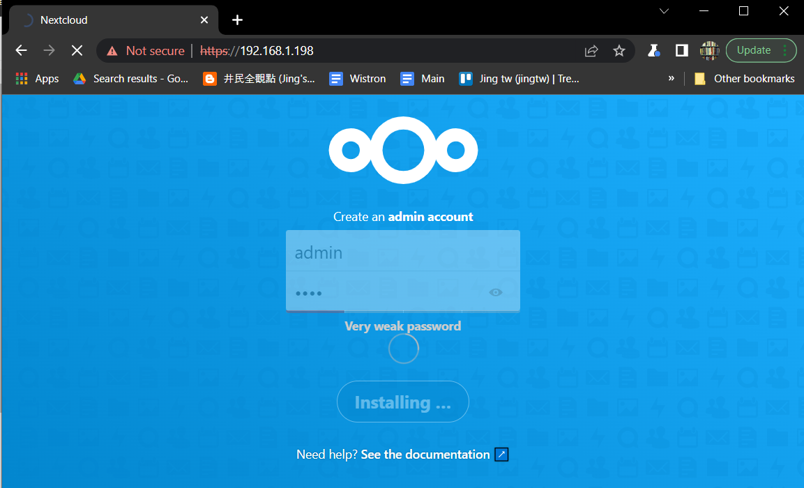Open the Chrome profile avatar

click(710, 50)
